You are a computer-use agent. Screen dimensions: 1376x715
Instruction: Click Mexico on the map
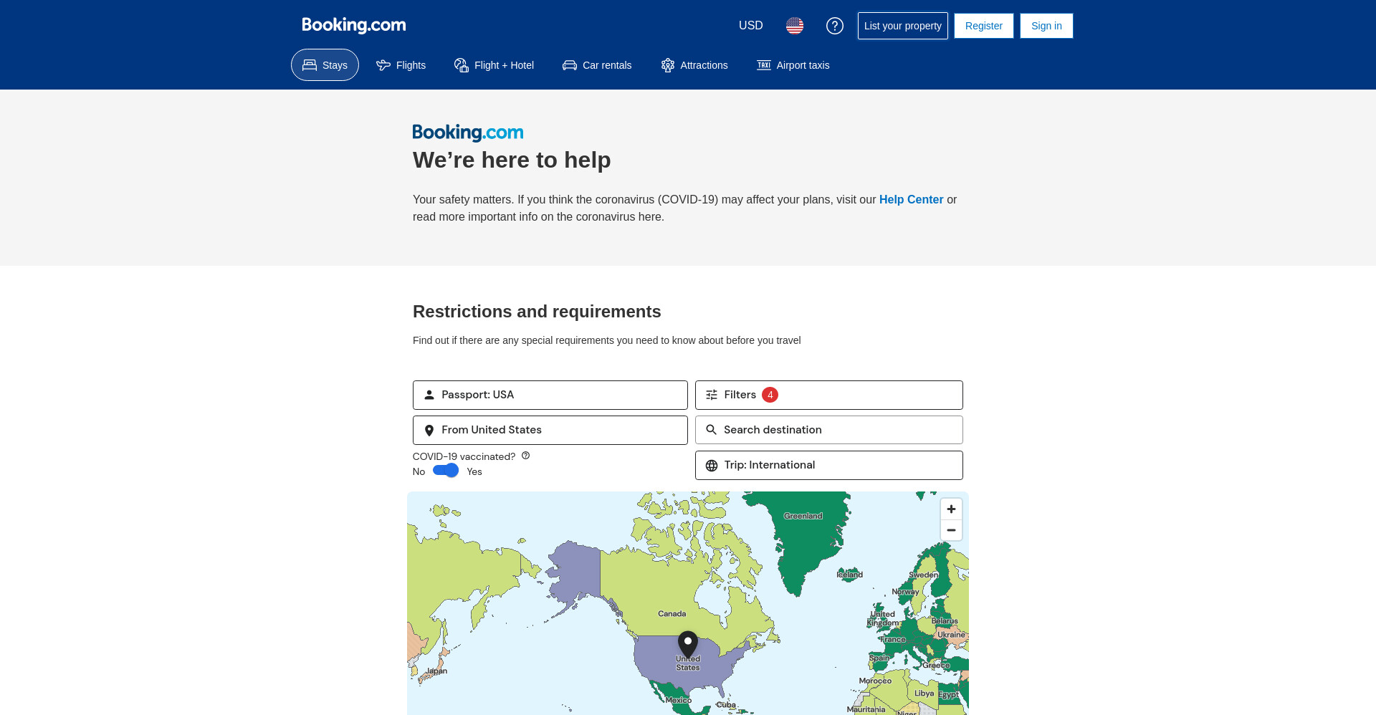click(x=678, y=700)
